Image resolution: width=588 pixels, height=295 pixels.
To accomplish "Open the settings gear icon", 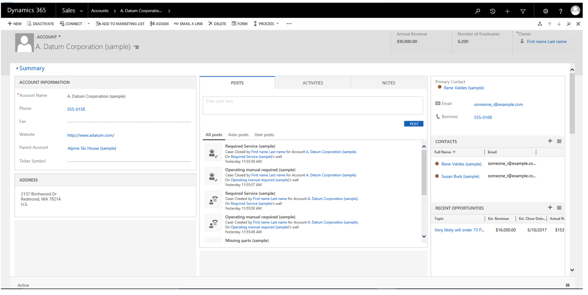I will pos(546,11).
